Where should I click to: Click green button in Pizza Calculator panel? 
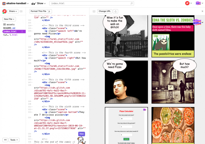click(x=126, y=139)
